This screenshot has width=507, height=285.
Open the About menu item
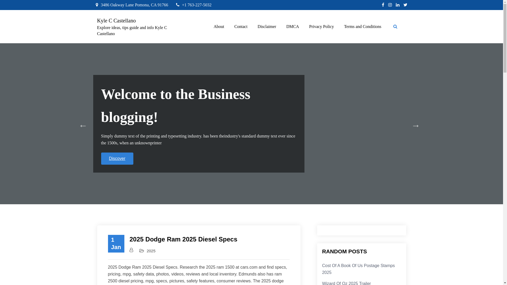tap(219, 27)
